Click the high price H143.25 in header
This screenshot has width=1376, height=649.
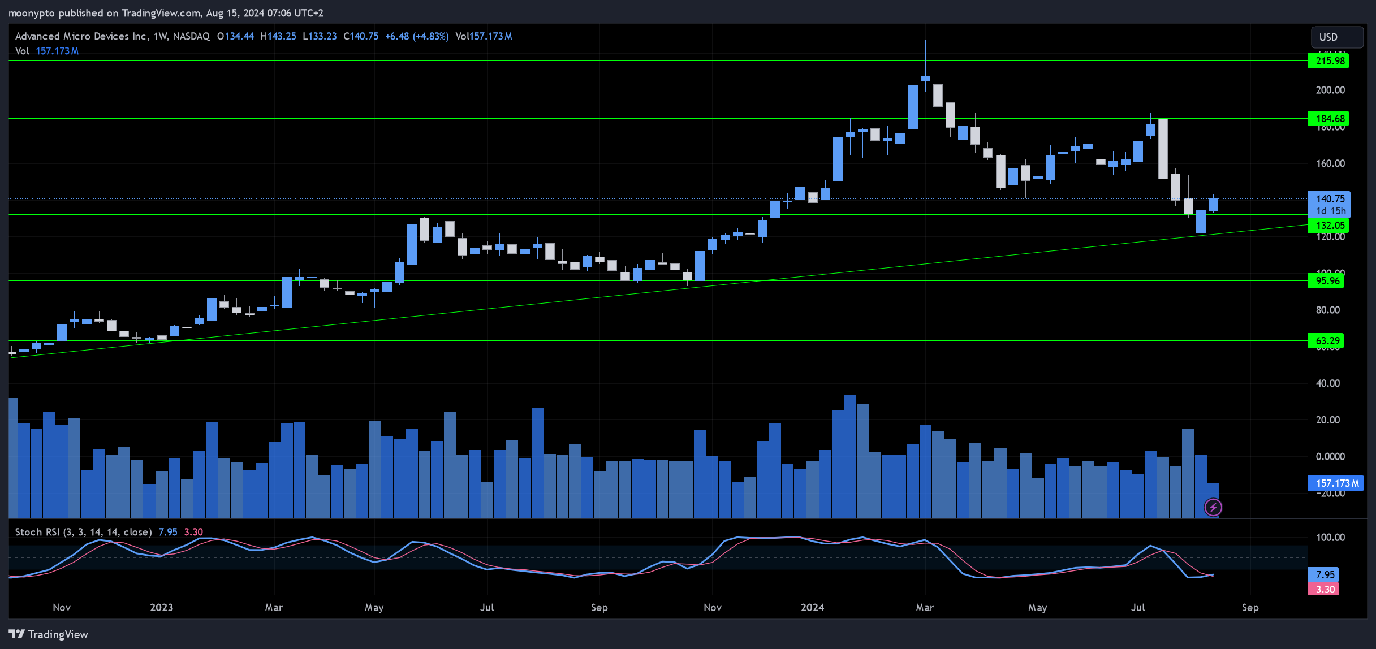[x=278, y=36]
